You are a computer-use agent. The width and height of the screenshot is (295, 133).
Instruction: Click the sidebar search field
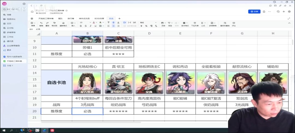(x=14, y=9)
